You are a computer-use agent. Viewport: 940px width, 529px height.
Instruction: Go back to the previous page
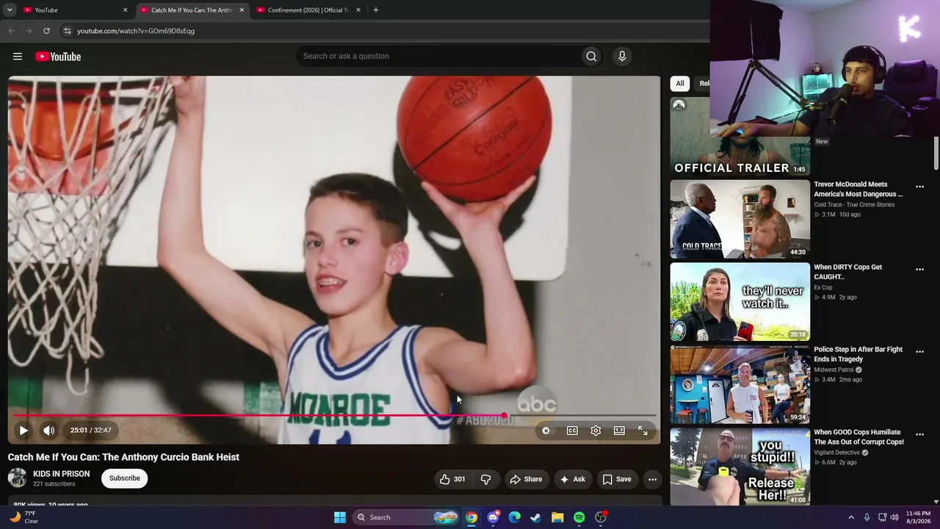11,31
